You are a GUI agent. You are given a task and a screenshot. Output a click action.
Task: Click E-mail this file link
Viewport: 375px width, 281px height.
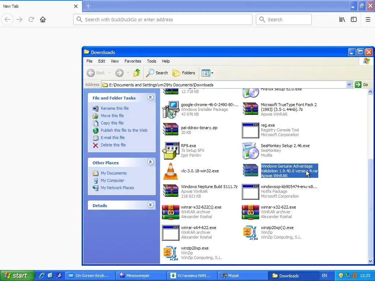(113, 138)
